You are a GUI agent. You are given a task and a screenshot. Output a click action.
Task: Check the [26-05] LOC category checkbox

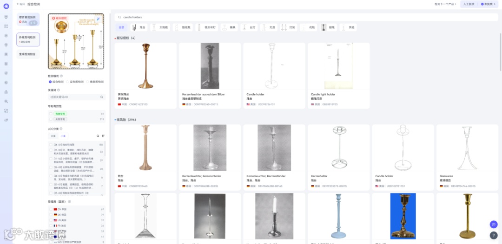click(51, 150)
